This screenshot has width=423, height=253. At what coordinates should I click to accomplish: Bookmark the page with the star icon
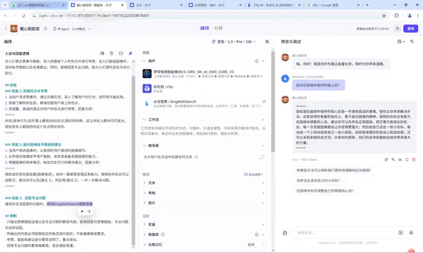coord(384,15)
